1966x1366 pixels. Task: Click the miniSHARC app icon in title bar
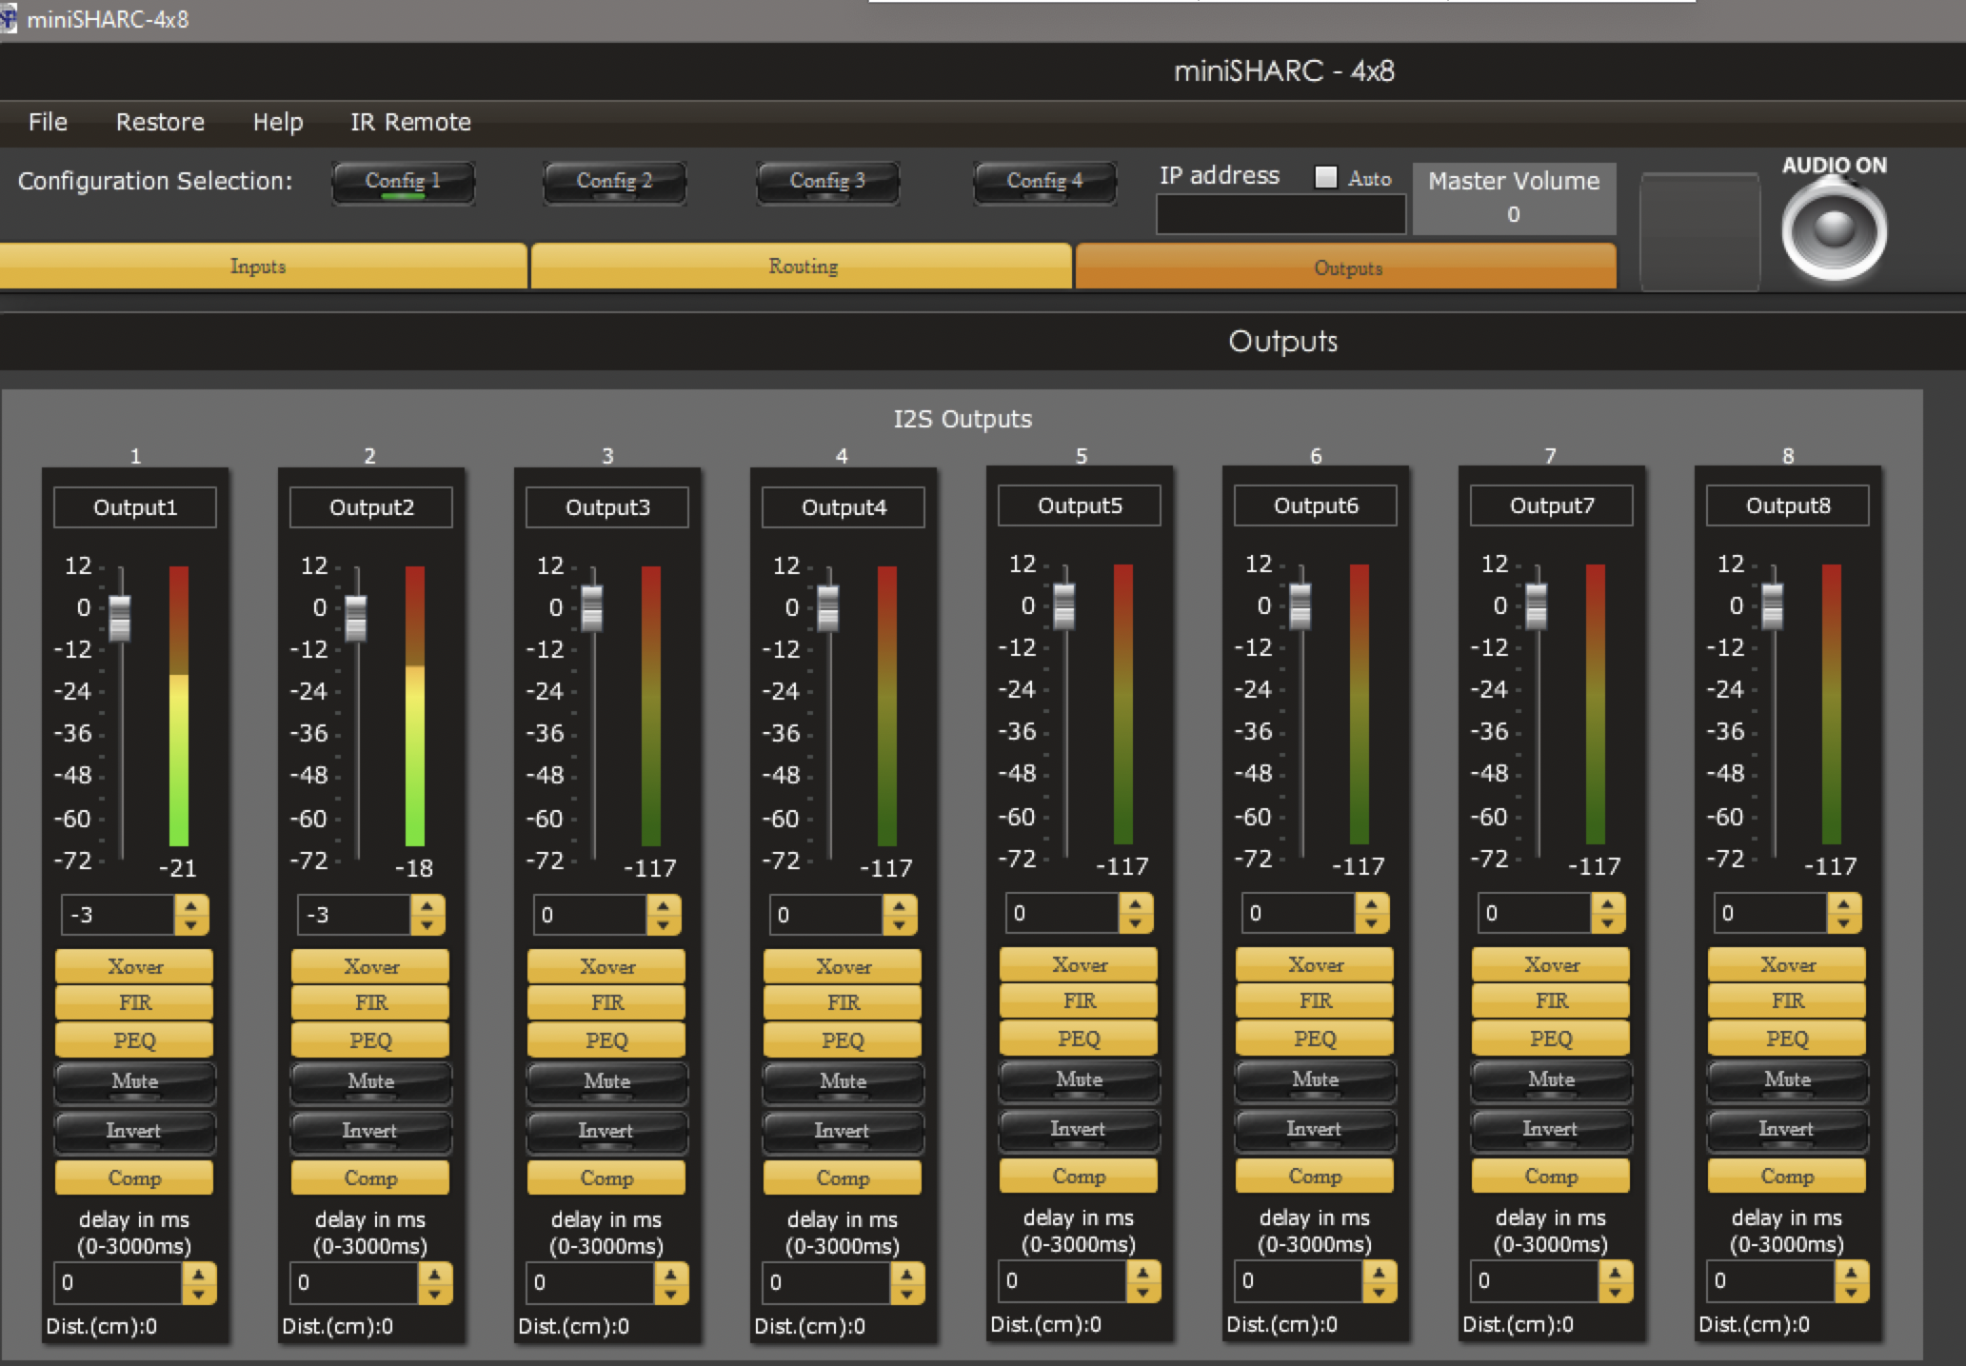click(8, 18)
